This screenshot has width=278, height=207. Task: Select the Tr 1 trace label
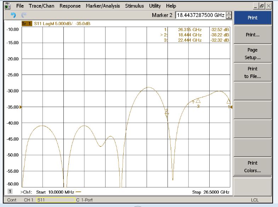27,24
